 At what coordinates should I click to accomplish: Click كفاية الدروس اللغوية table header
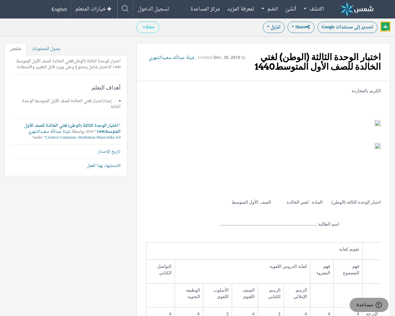243,271
